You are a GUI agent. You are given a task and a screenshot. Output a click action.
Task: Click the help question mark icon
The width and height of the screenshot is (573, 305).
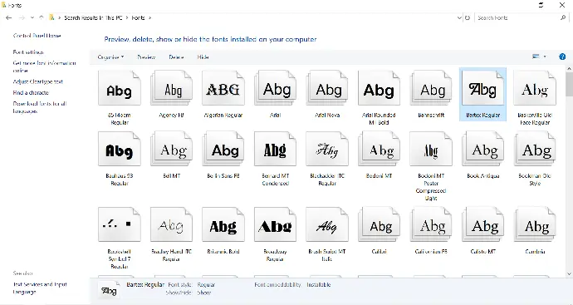click(x=562, y=57)
